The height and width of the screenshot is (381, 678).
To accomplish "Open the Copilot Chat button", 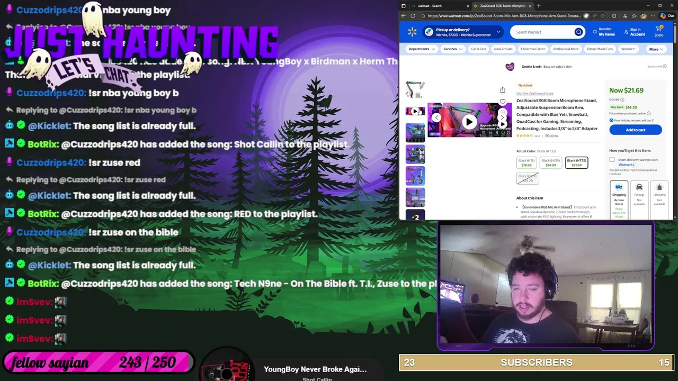I will tap(667, 16).
